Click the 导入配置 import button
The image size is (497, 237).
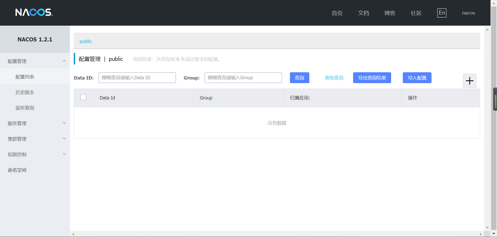click(417, 77)
